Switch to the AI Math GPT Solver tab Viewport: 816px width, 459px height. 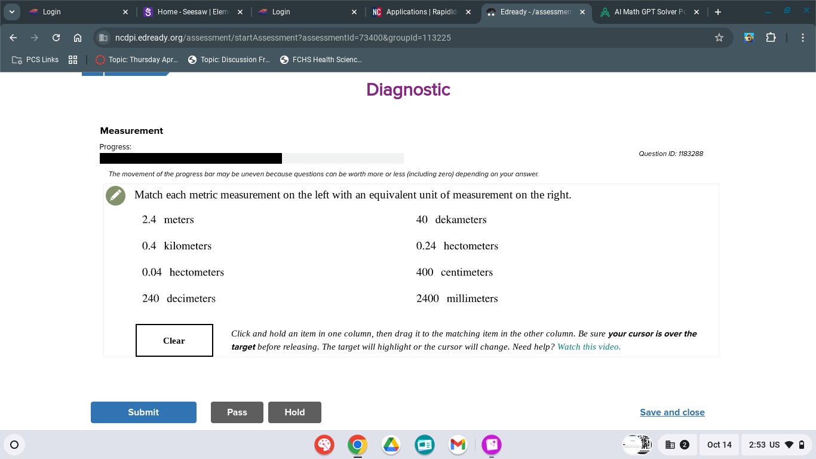(x=649, y=12)
